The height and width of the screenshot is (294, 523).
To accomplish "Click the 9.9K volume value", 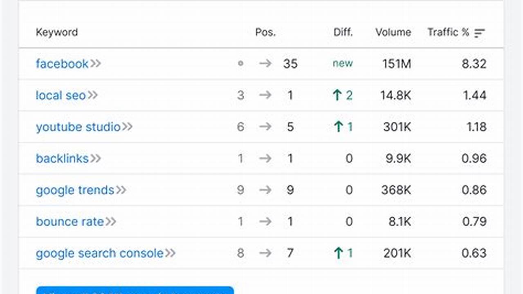I will point(398,158).
